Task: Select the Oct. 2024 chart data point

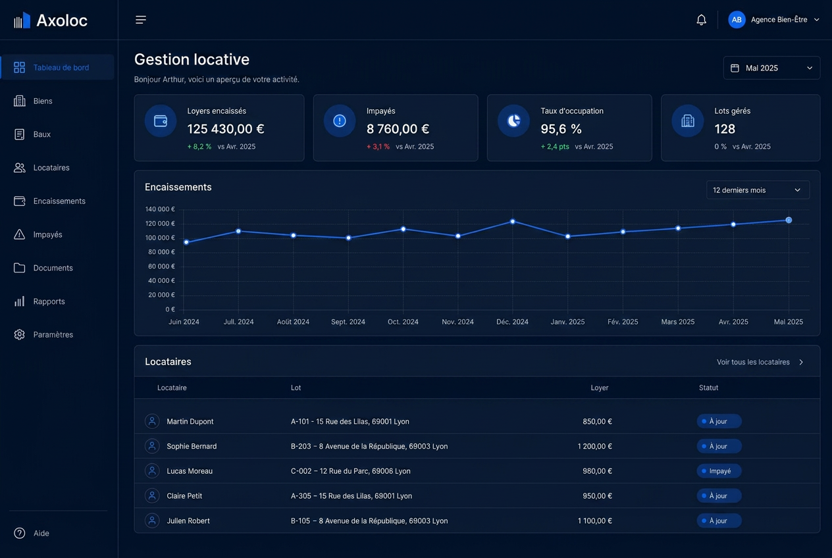Action: (x=403, y=229)
